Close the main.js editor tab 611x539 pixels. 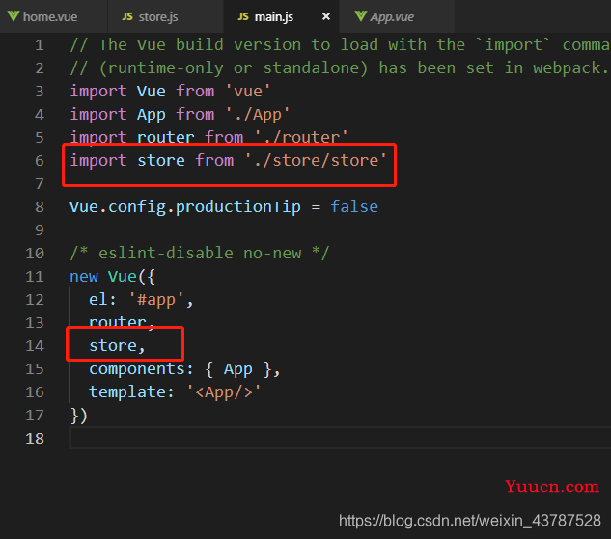[x=325, y=17]
